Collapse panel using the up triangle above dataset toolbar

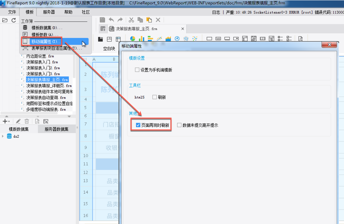[x=7, y=116]
